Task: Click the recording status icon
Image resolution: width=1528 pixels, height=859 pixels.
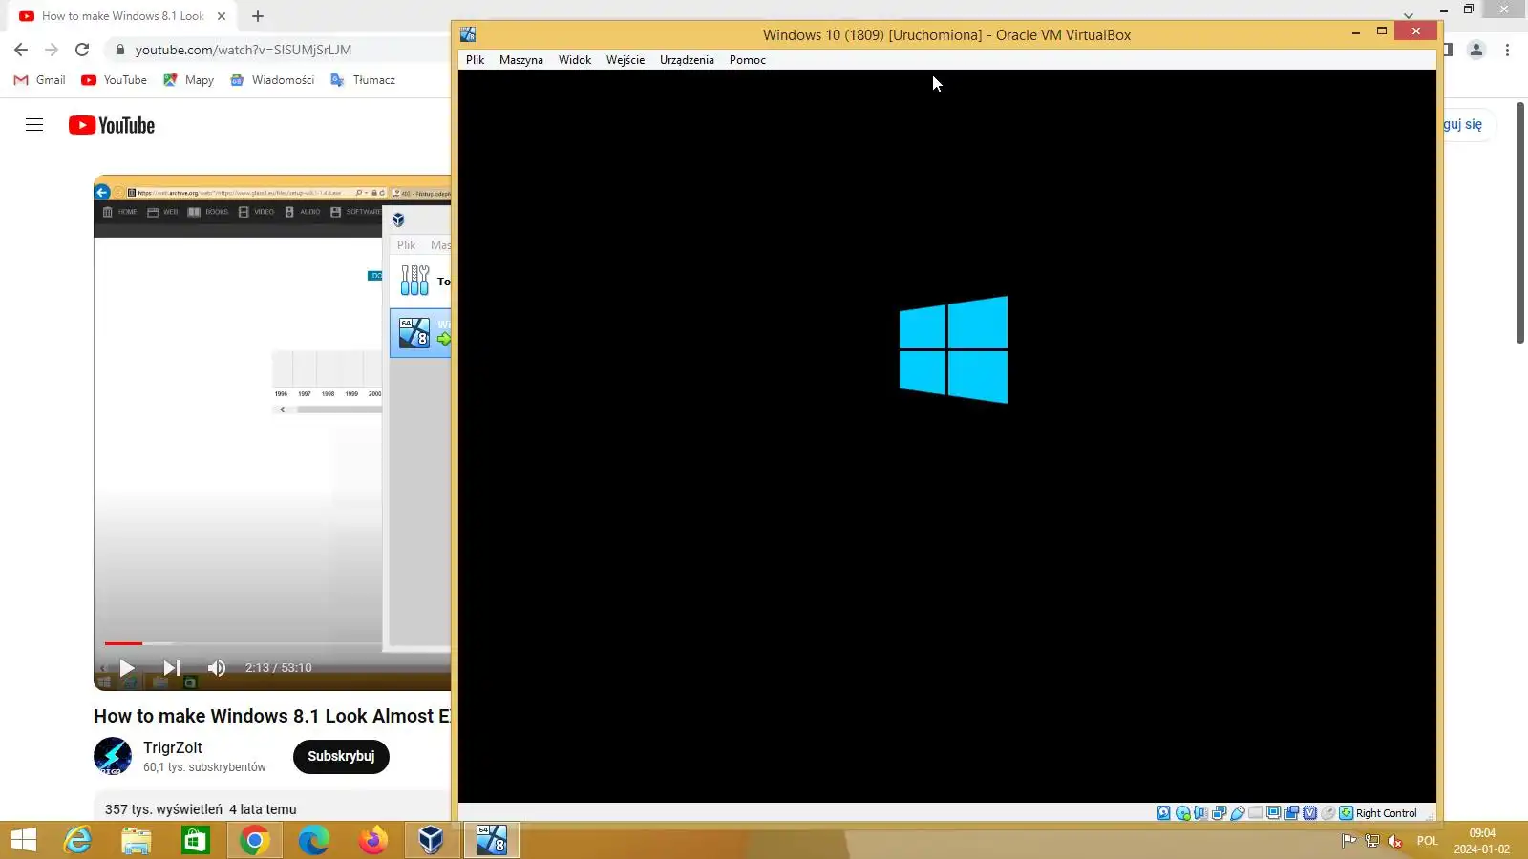Action: (1292, 813)
